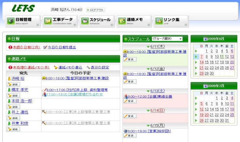
Task: Click the calendar icon beside 2009年6月
Action: tap(205, 39)
